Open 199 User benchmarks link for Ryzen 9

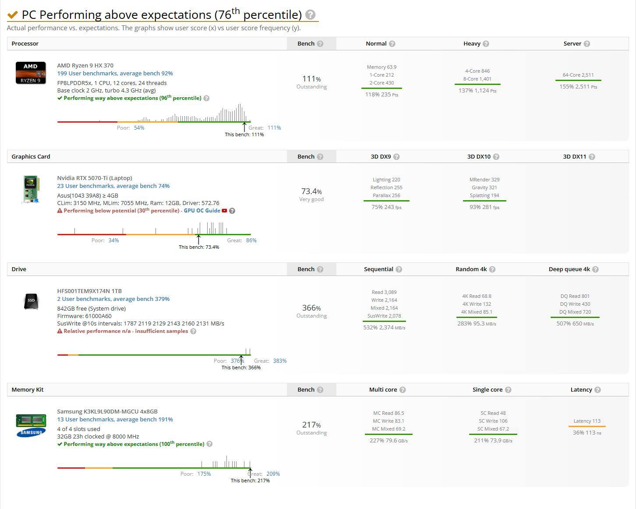coord(115,74)
